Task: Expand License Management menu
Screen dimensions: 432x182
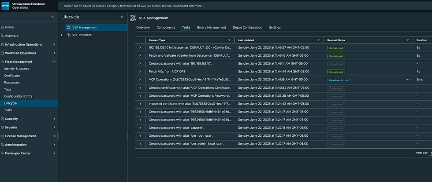Action: pos(54,136)
